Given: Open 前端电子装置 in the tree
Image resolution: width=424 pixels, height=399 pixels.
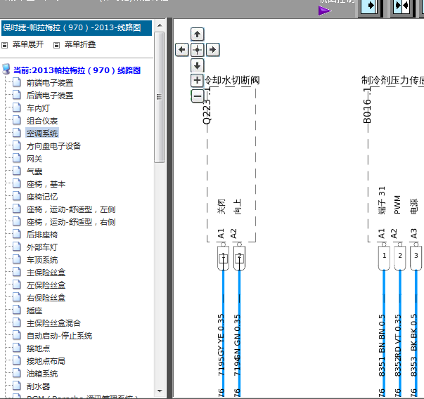Looking at the screenshot, I should point(49,83).
